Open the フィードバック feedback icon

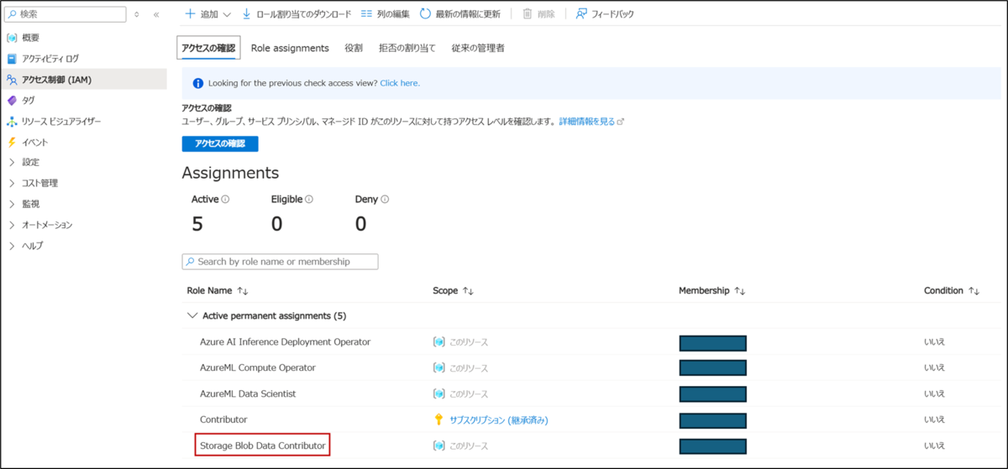click(581, 14)
